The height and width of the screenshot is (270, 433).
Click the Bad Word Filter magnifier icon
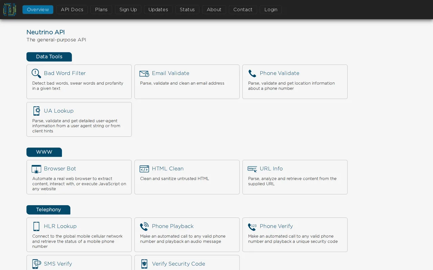(36, 73)
